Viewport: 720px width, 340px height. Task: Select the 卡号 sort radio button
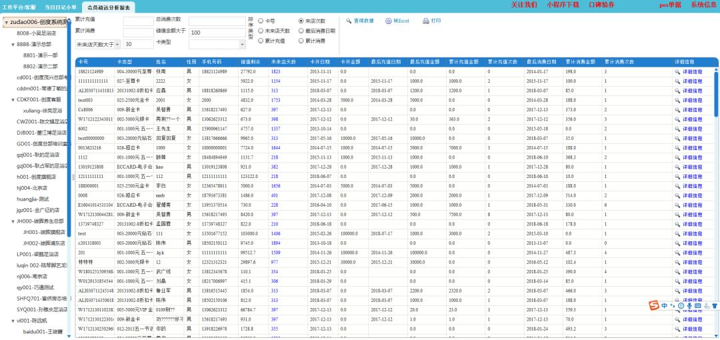click(261, 21)
